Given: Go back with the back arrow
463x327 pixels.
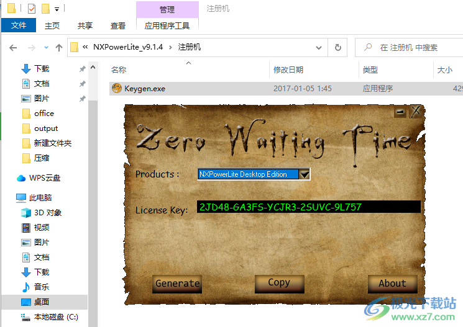Looking at the screenshot, I should coord(13,48).
